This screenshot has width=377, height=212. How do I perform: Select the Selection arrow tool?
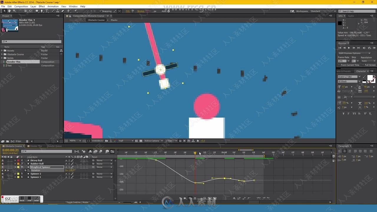point(4,11)
